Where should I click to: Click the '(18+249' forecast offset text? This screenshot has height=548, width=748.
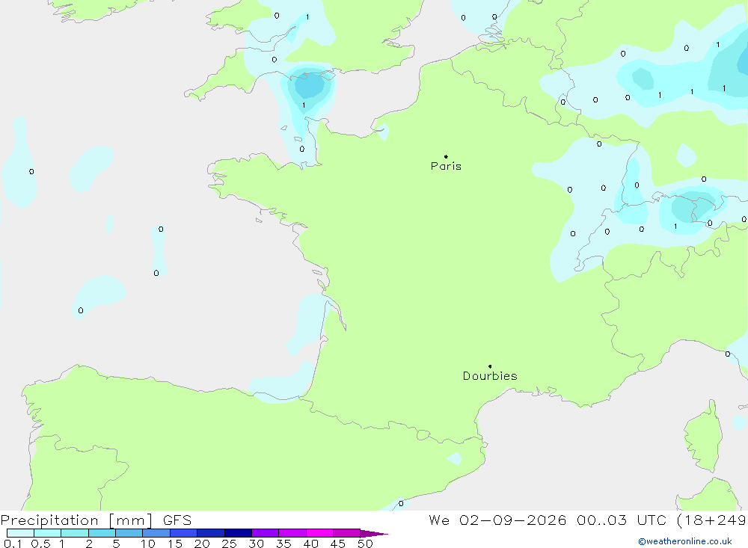pyautogui.click(x=711, y=520)
